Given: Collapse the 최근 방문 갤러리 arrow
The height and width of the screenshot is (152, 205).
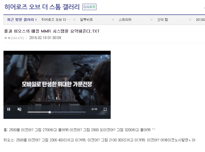Looking at the screenshot, I should [x=36, y=20].
